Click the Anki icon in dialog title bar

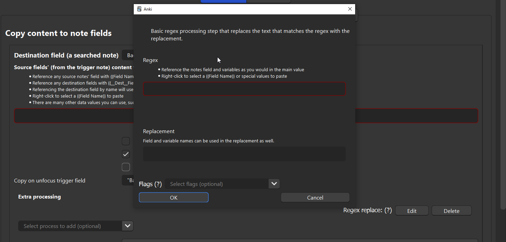pyautogui.click(x=139, y=9)
